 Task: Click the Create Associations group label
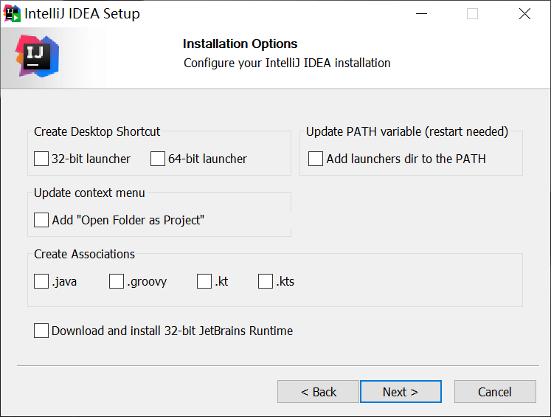pyautogui.click(x=84, y=254)
